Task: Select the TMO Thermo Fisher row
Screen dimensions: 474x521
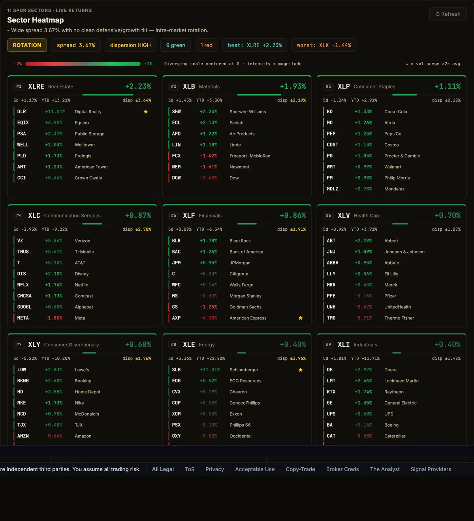Action: (x=392, y=318)
